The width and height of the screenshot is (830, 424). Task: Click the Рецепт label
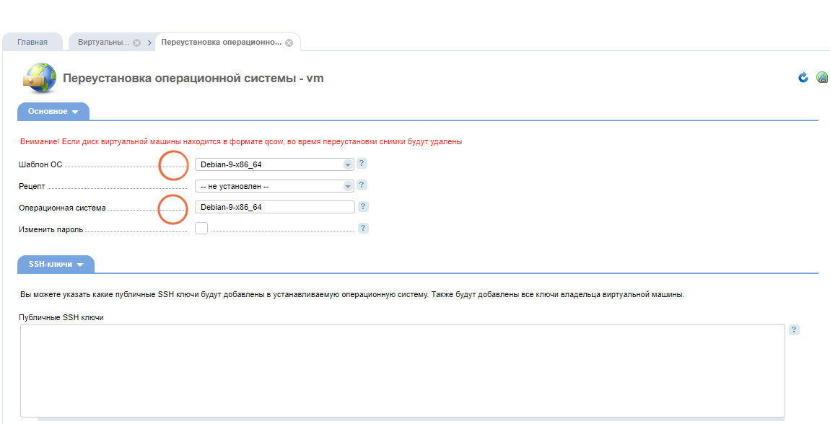tap(32, 187)
